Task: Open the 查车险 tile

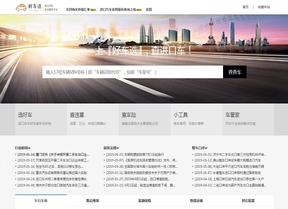Action: tap(145, 120)
